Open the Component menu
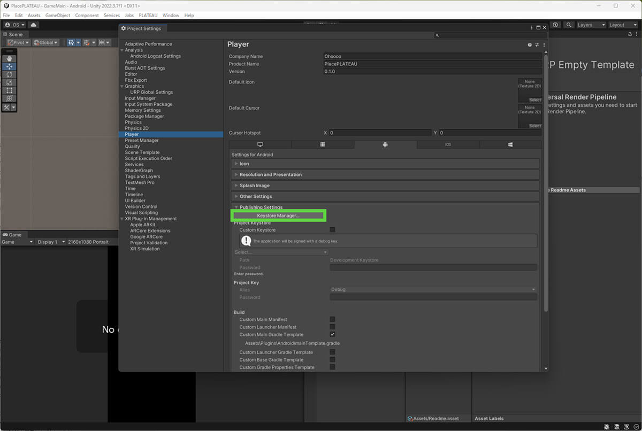 [87, 16]
